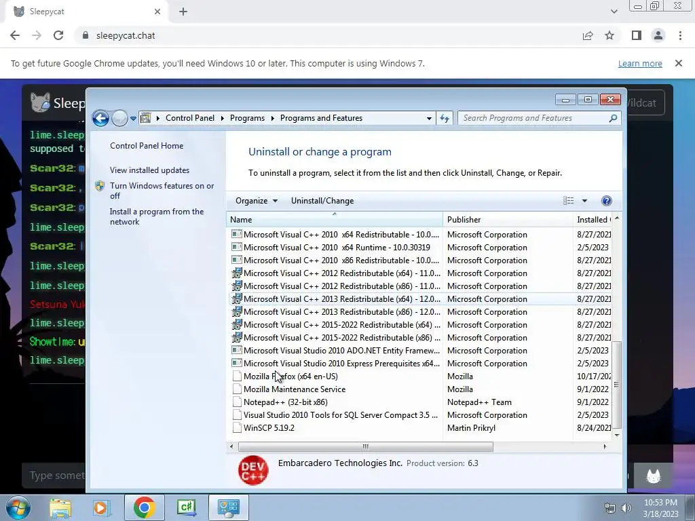Select Visual C++ 2012 Redistributable (x86) icon
The height and width of the screenshot is (521, 695).
tap(237, 286)
